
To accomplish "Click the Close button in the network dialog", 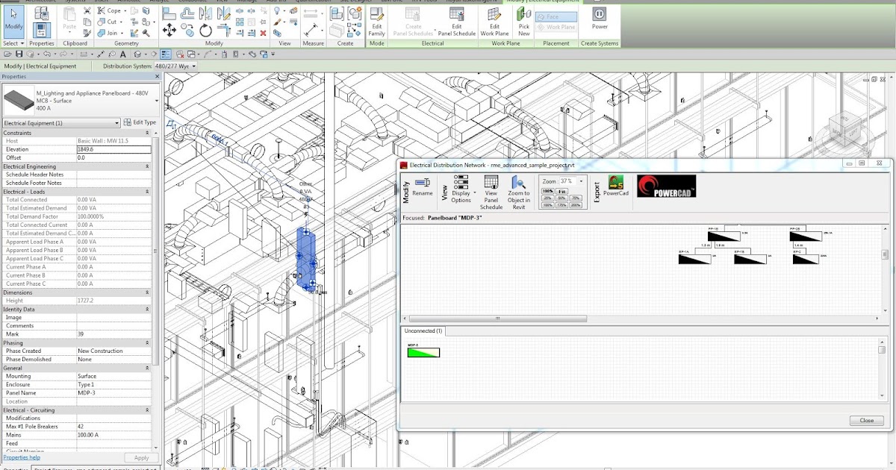I will (x=866, y=420).
